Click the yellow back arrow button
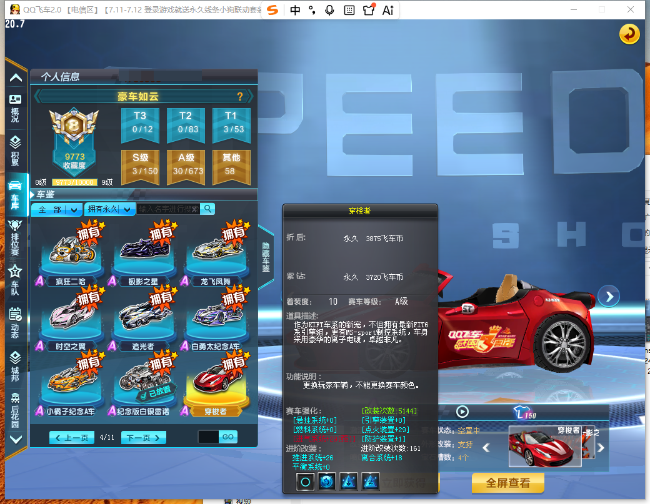This screenshot has width=650, height=504. tap(629, 34)
